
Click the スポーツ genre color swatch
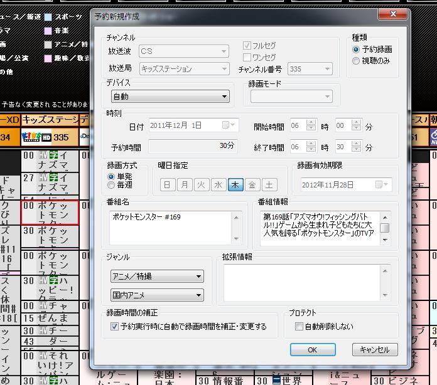pos(48,17)
